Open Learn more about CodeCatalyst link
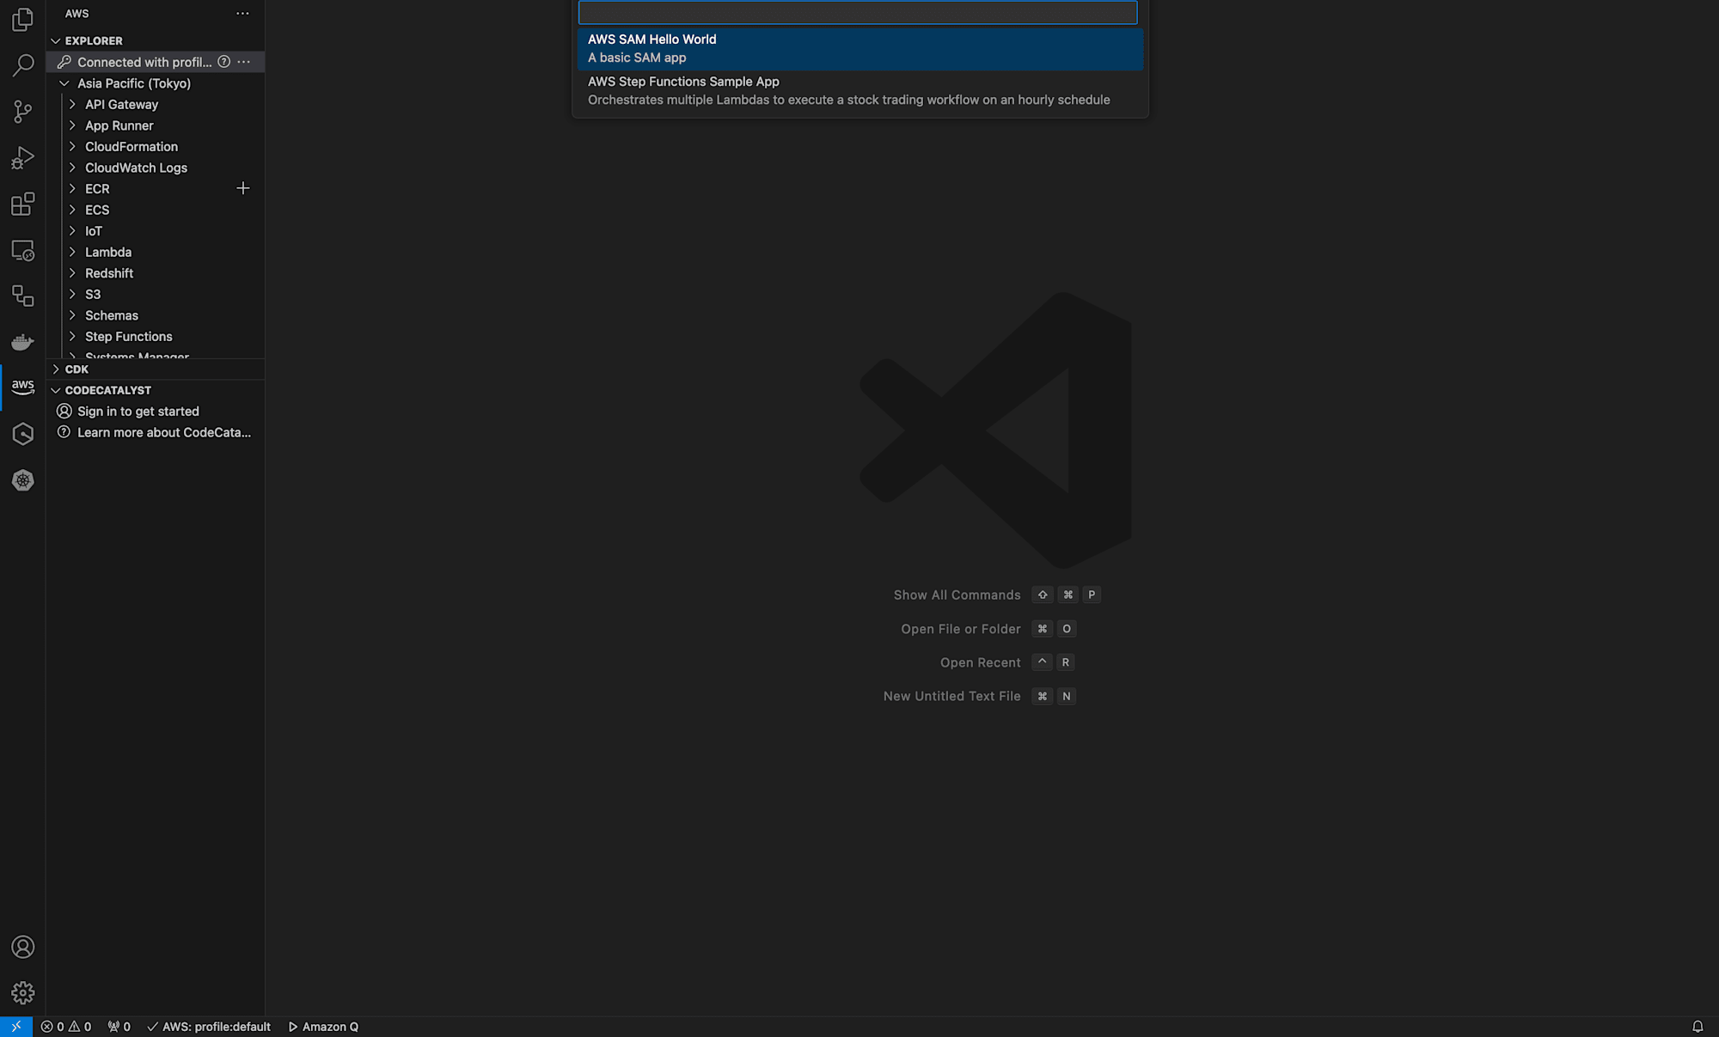This screenshot has width=1719, height=1037. point(164,432)
